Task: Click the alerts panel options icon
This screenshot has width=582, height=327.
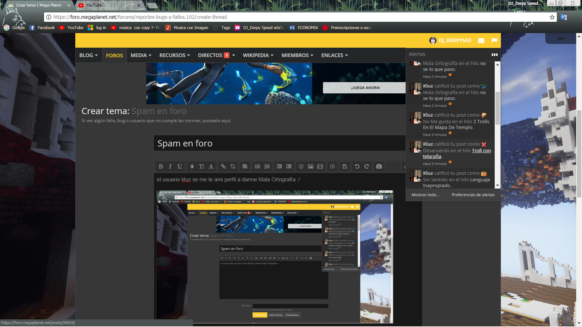Action: (x=494, y=54)
